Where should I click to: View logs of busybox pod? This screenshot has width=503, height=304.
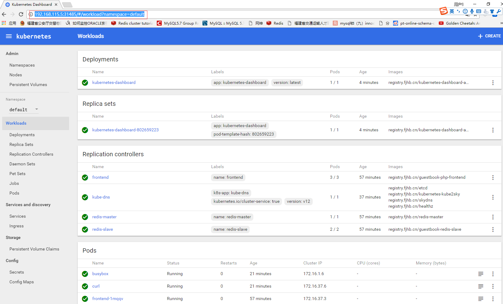pos(481,274)
